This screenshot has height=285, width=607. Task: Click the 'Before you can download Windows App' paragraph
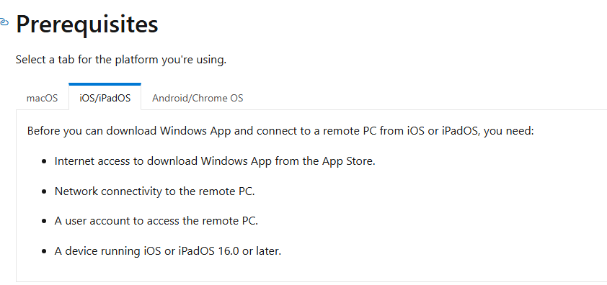[x=280, y=131]
